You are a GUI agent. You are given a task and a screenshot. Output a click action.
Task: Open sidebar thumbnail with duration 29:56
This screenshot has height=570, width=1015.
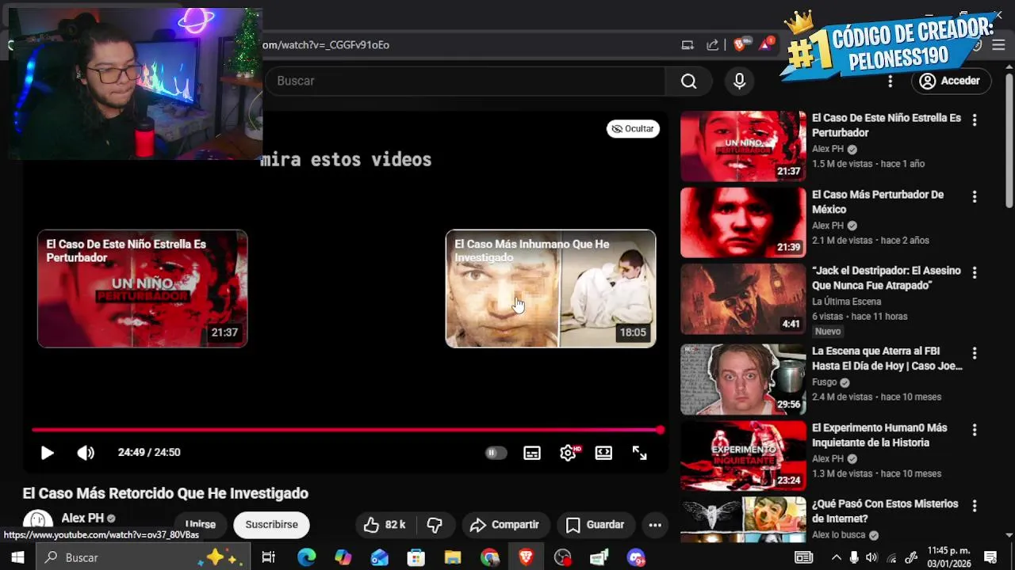(x=743, y=380)
